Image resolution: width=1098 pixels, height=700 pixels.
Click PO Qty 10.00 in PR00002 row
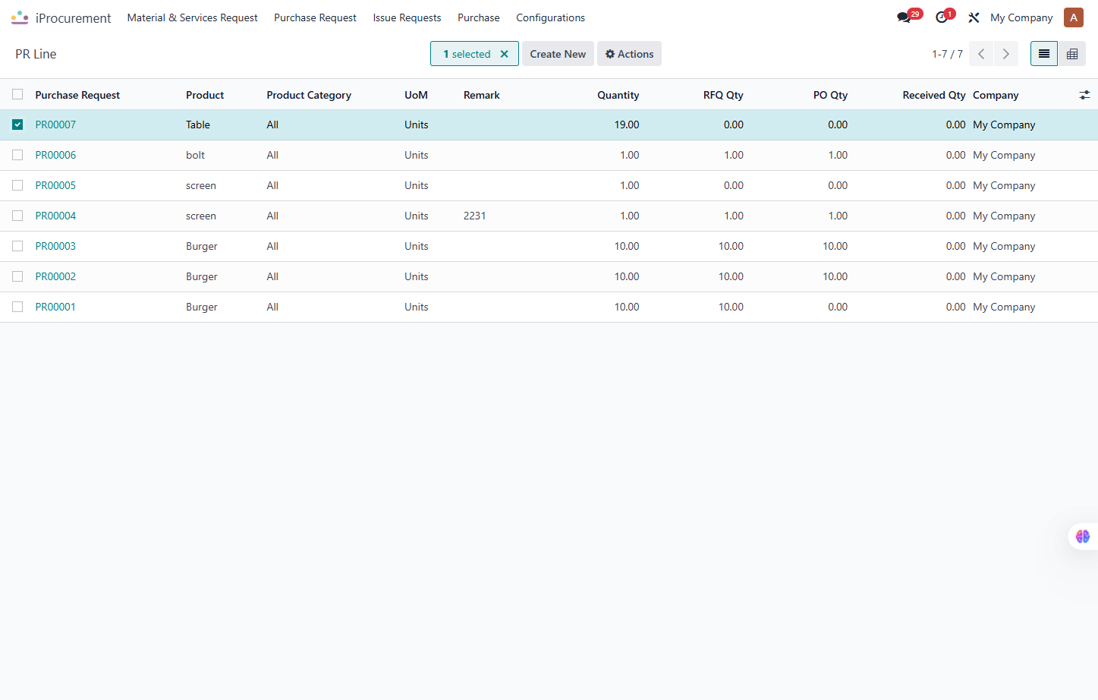click(x=835, y=276)
